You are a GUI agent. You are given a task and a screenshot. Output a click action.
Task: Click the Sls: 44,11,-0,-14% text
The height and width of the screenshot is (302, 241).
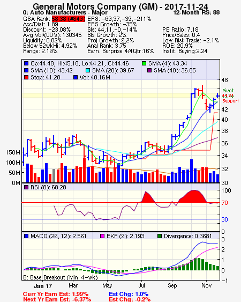112,30
